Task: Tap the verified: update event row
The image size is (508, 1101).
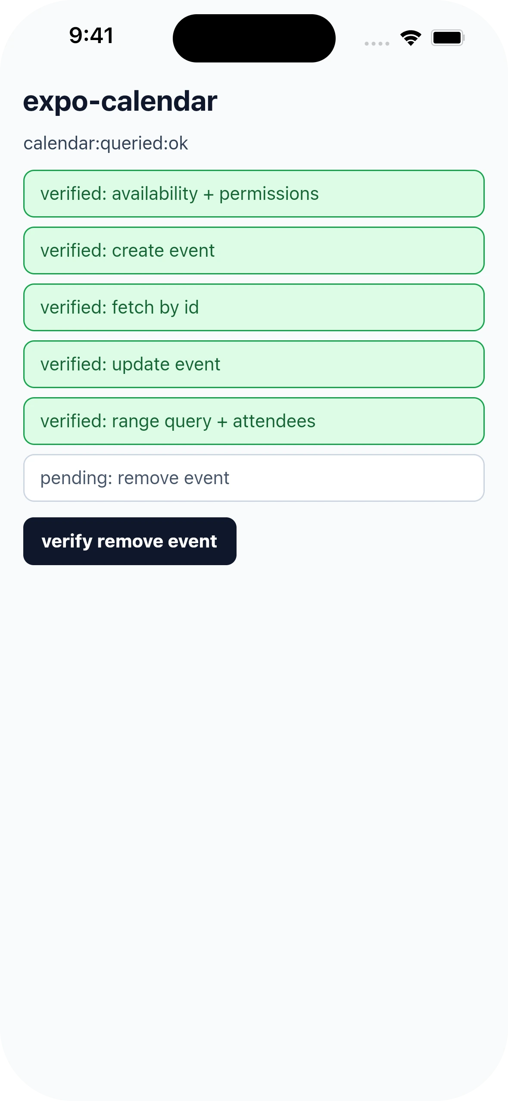Action: pos(254,364)
